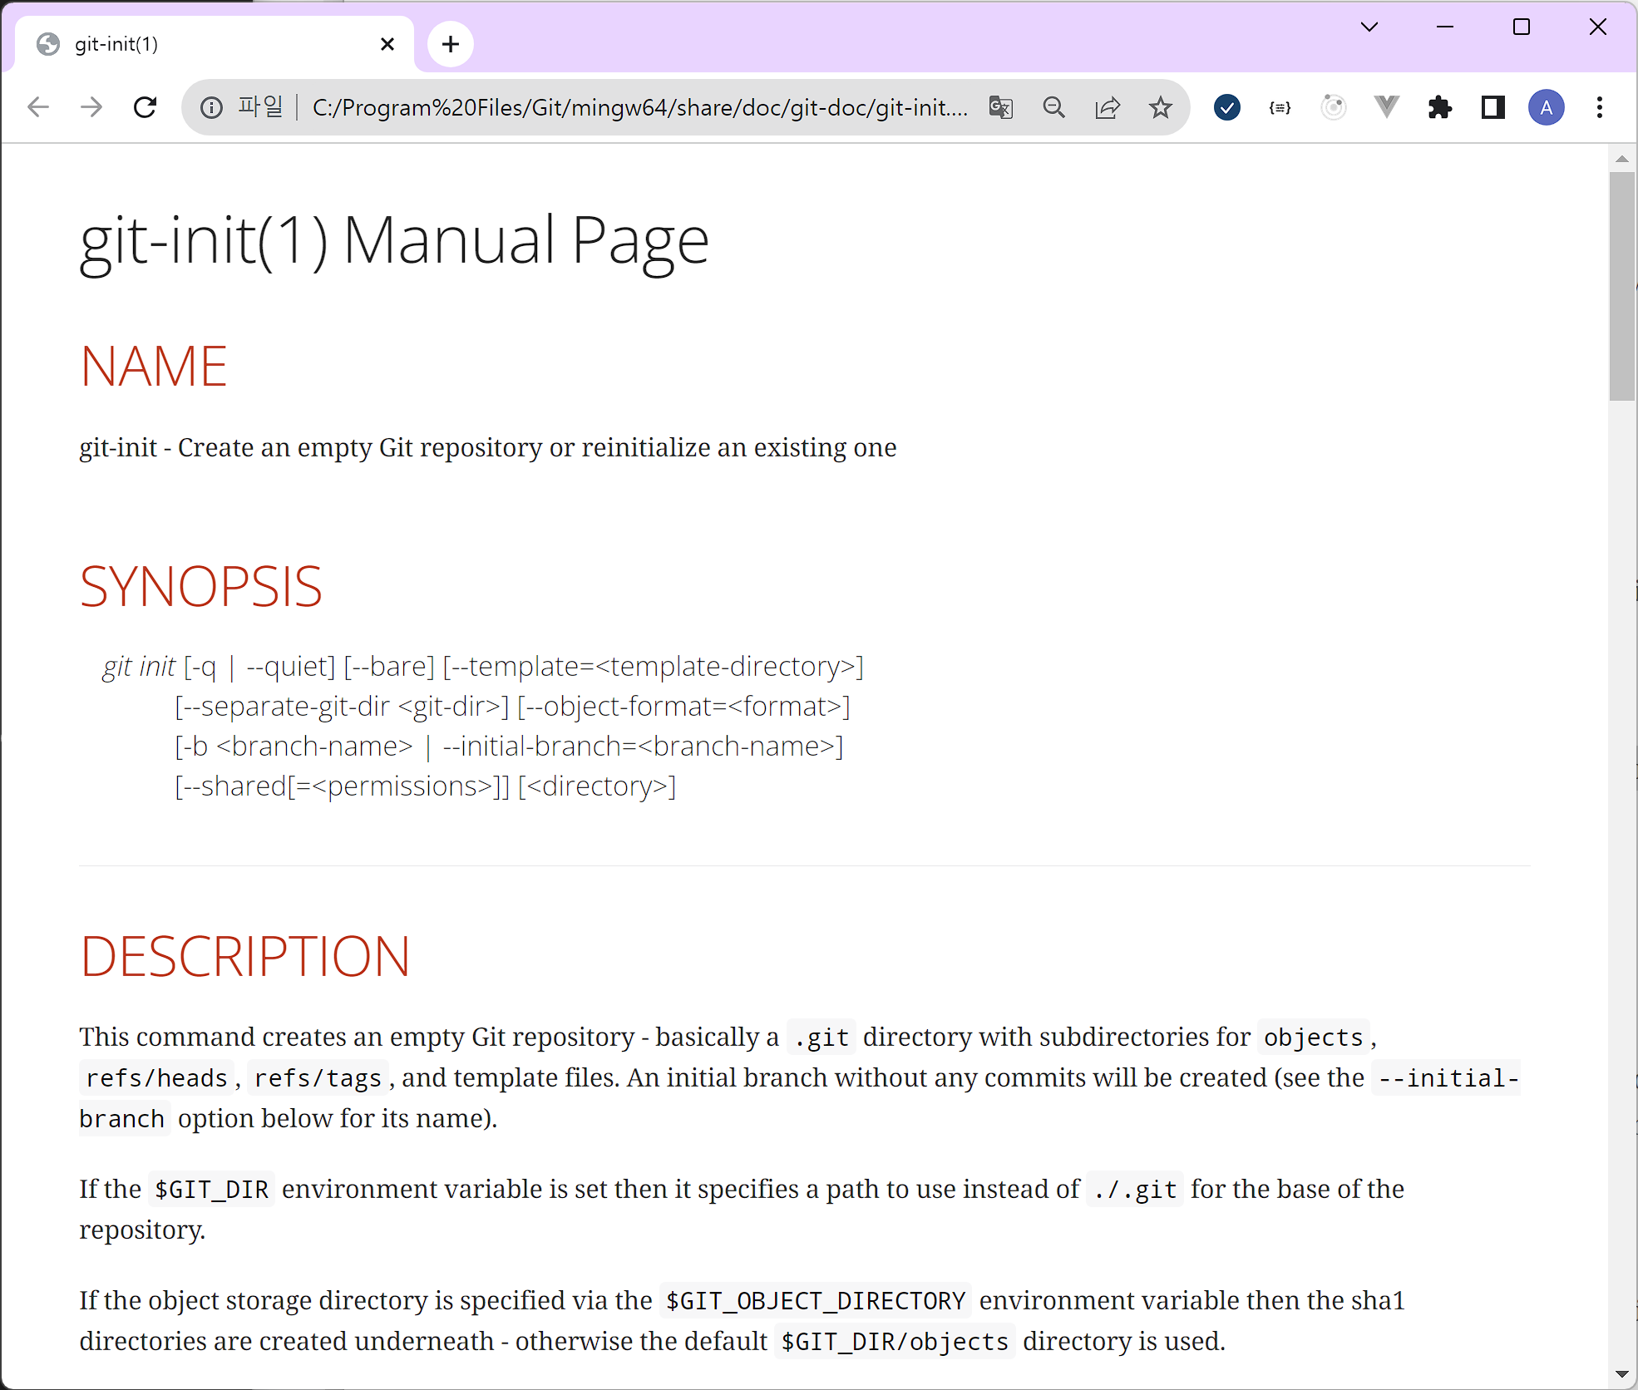Screen dimensions: 1638x1390
Task: Click the browser back arrow
Action: 38,107
